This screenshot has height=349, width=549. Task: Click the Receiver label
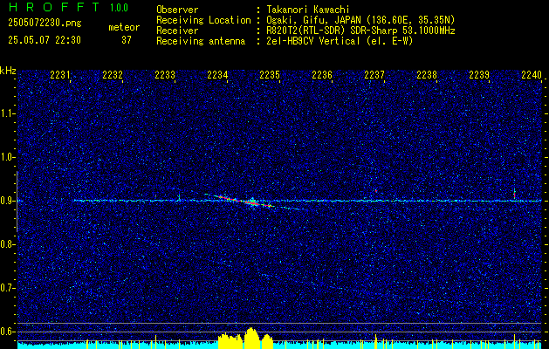coord(177,31)
